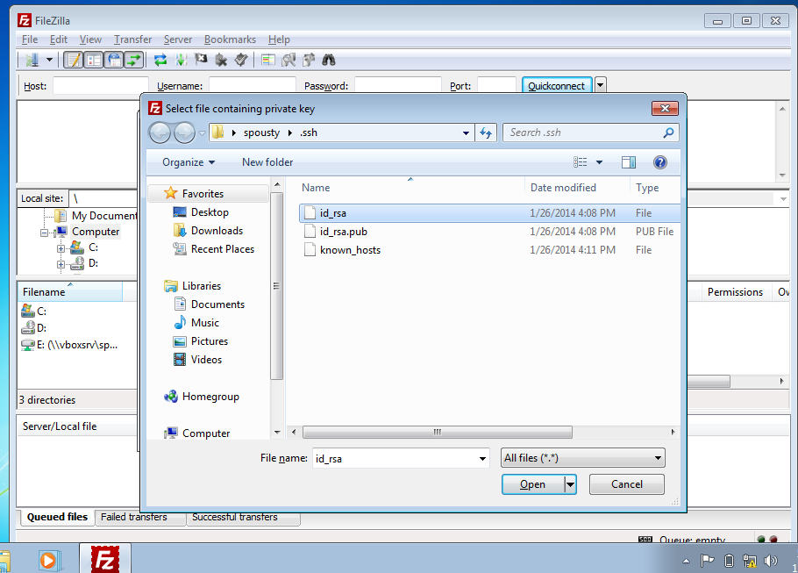Toggle message log display
Screen dimensions: 798x573
tap(74, 60)
